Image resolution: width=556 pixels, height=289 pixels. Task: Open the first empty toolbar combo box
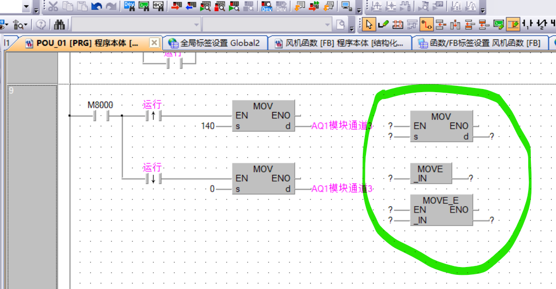[136, 25]
